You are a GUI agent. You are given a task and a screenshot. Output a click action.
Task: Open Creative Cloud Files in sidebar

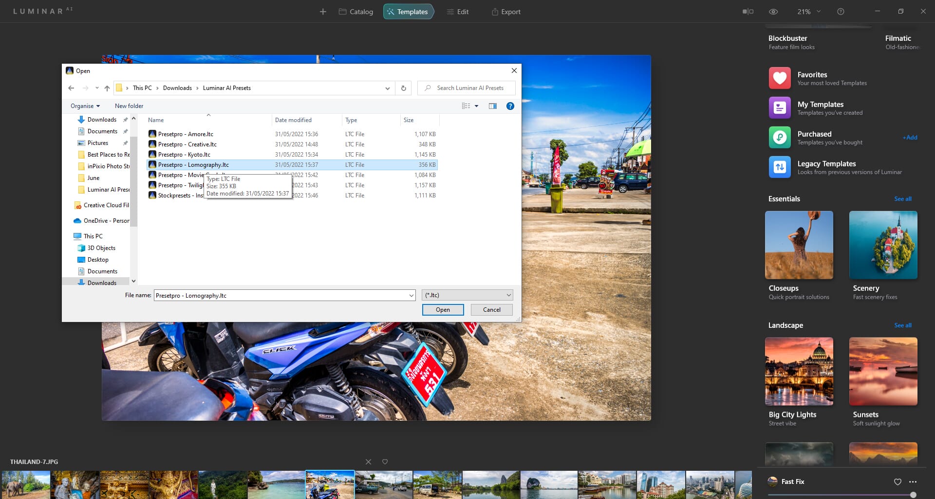[x=101, y=205]
